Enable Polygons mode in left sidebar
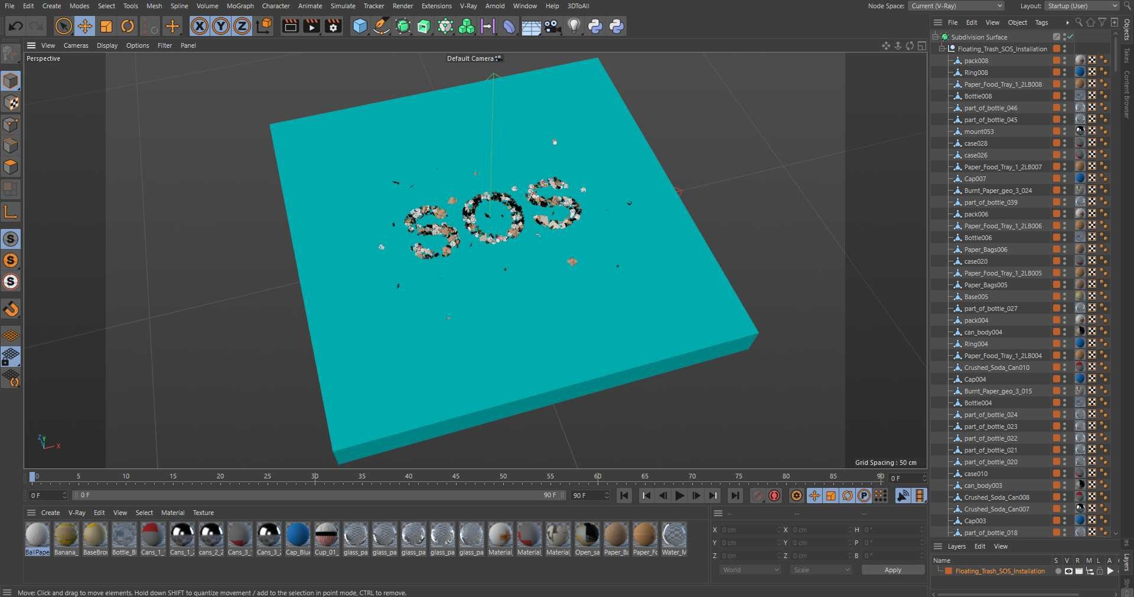This screenshot has width=1134, height=597. (x=11, y=167)
